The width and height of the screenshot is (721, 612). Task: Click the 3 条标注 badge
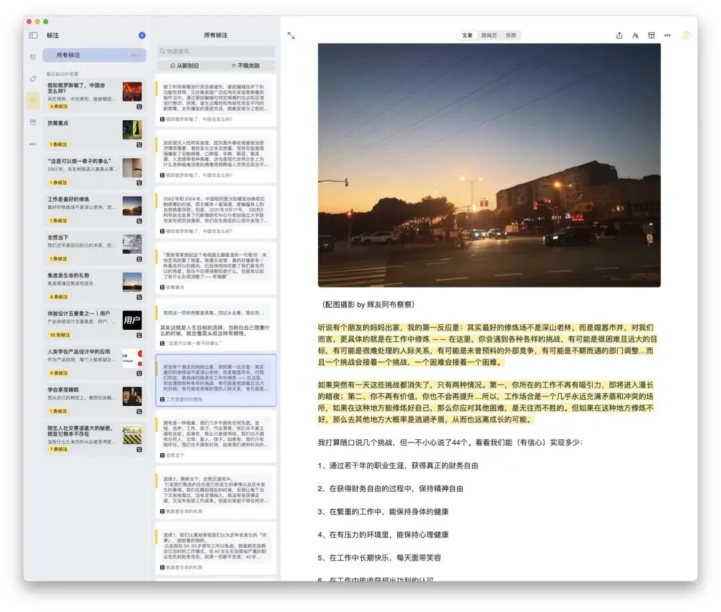point(58,107)
